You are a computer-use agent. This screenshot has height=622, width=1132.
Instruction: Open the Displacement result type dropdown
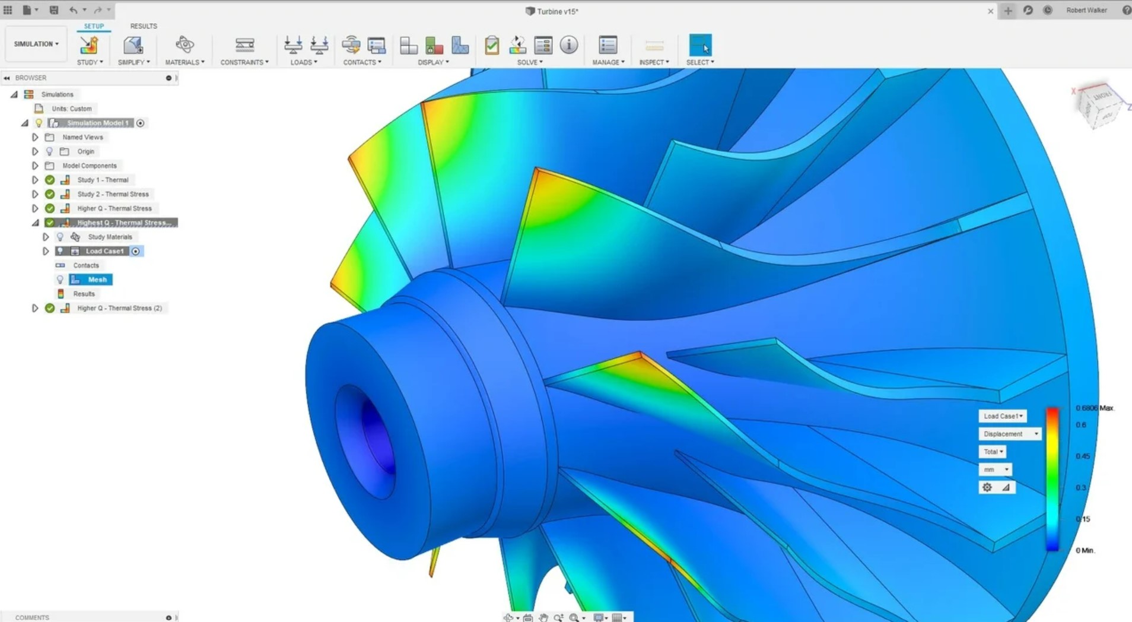[x=1010, y=434]
